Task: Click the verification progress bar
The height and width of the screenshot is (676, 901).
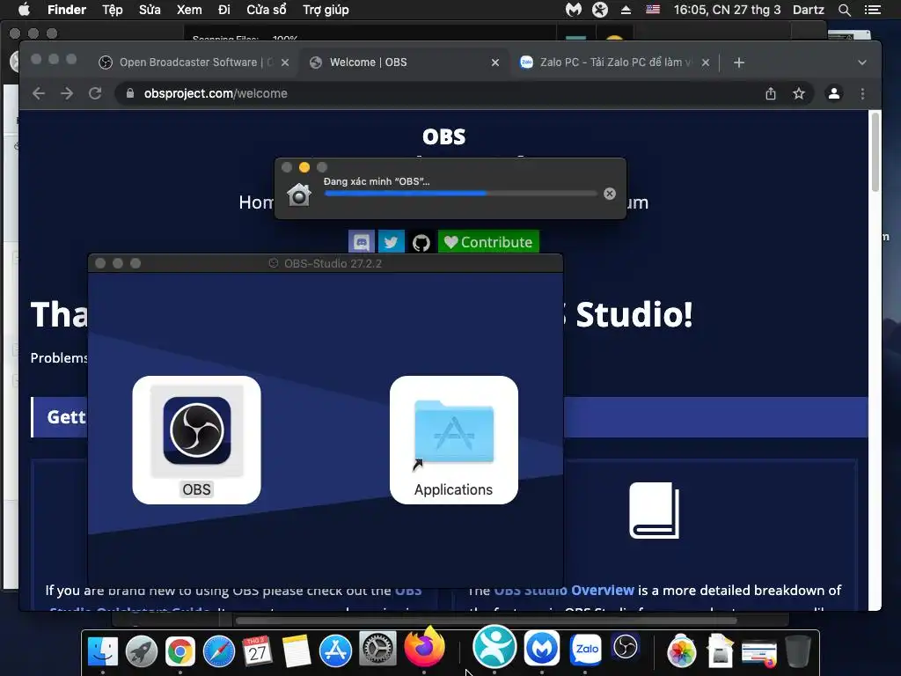Action: 460,194
